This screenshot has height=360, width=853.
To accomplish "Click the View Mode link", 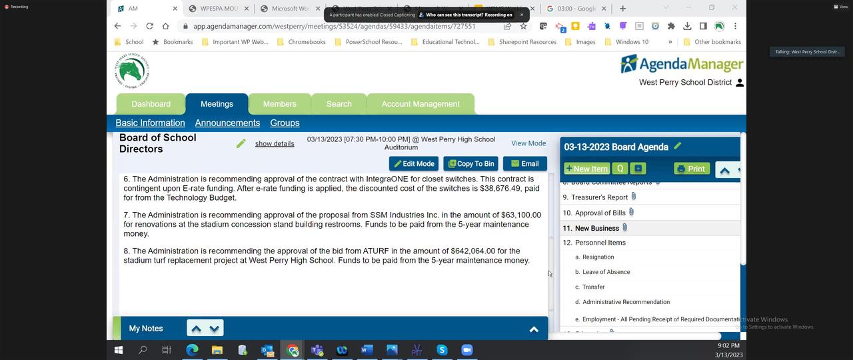I will (x=528, y=143).
